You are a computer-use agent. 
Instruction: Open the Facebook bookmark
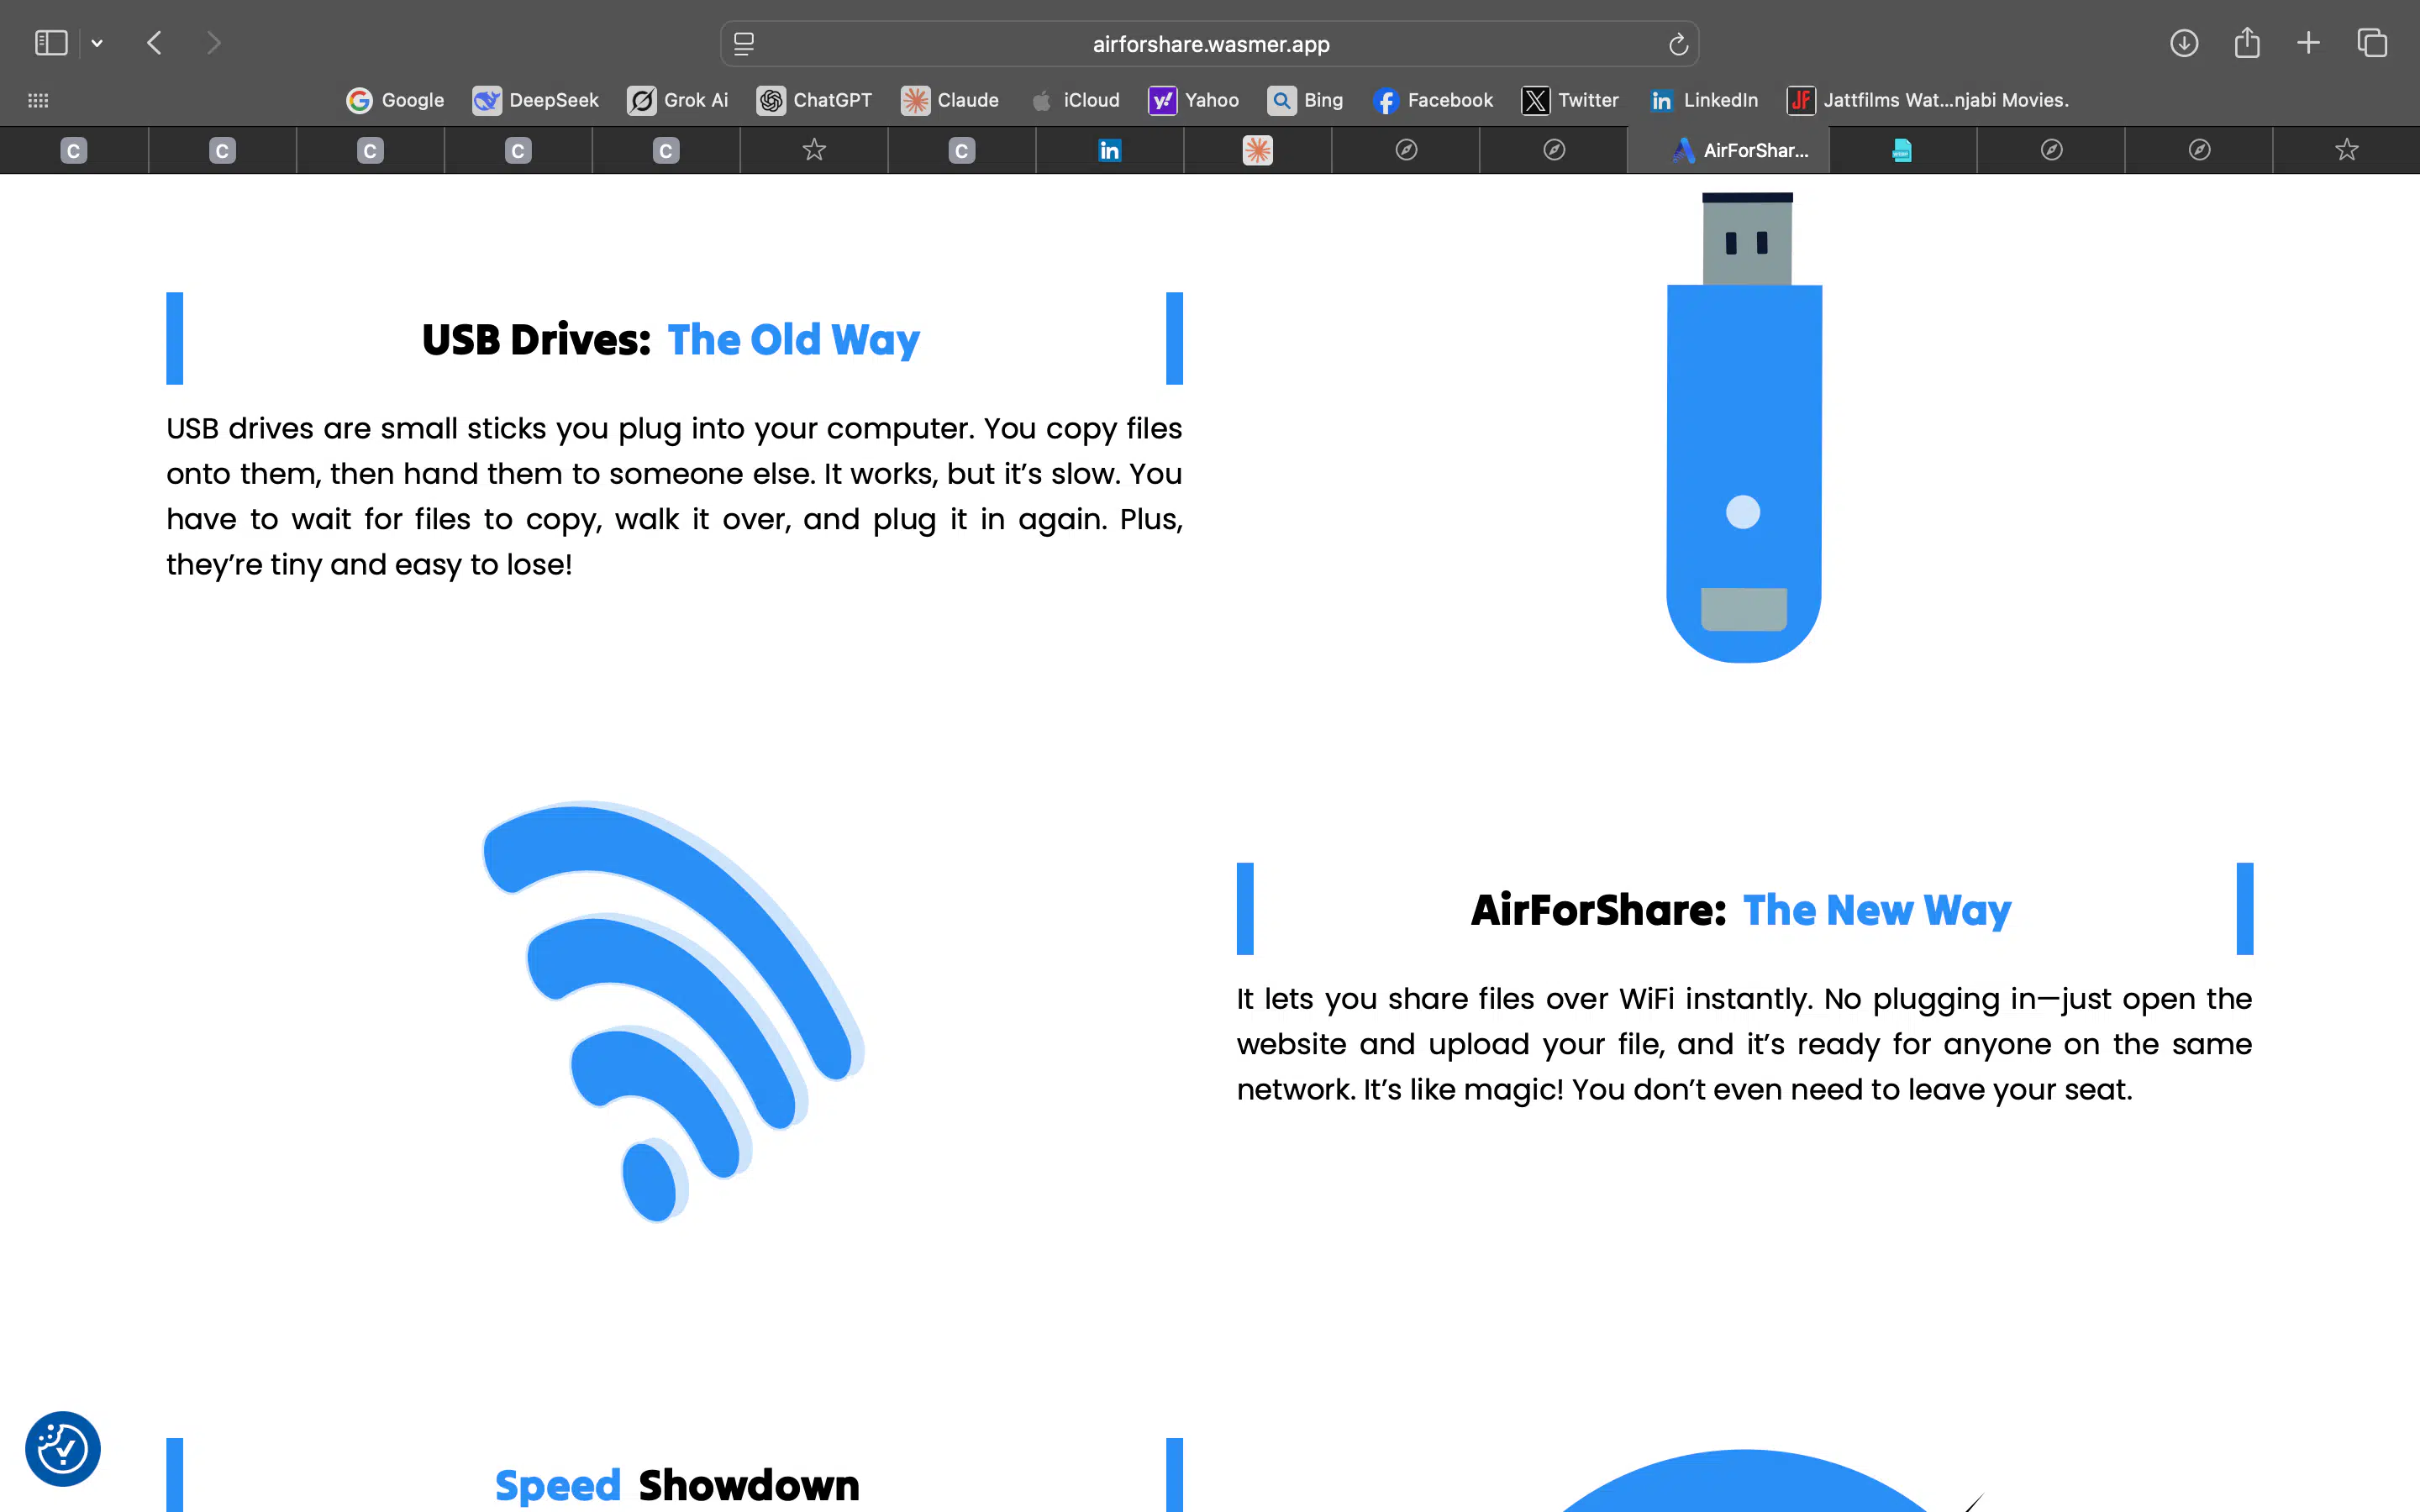(x=1433, y=100)
